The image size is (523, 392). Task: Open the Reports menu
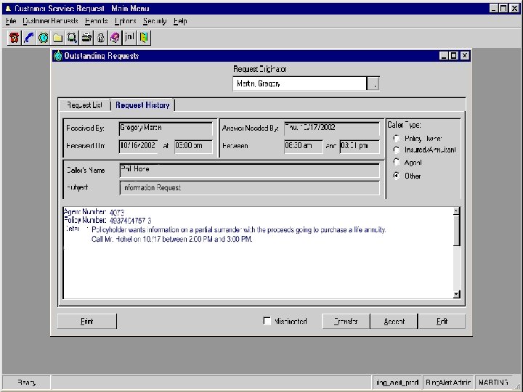pyautogui.click(x=97, y=21)
